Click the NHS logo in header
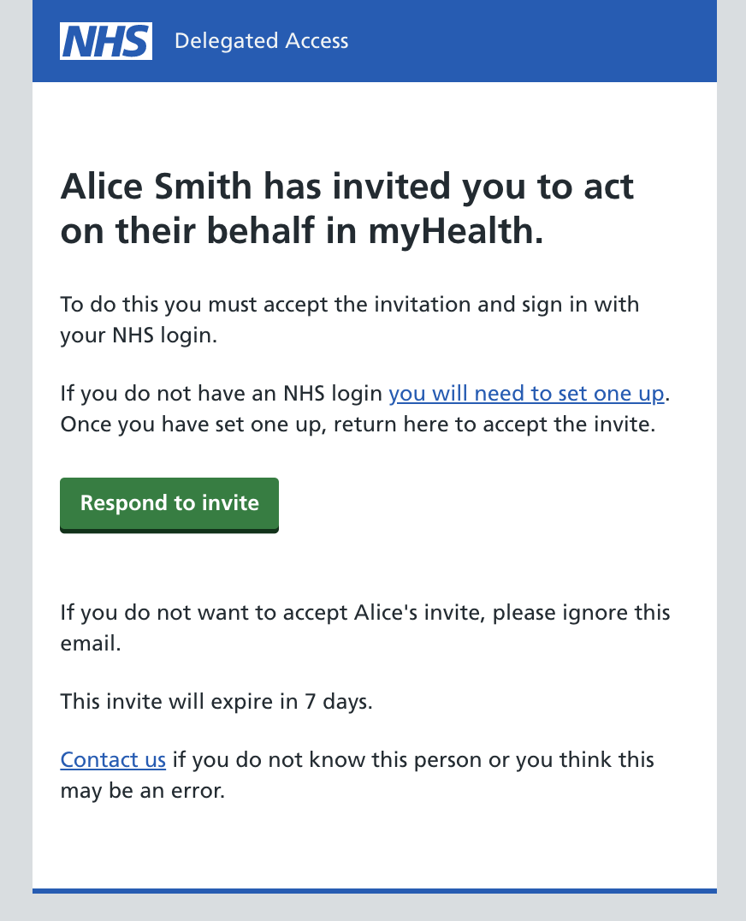Screen dimensions: 746x921 click(x=105, y=41)
